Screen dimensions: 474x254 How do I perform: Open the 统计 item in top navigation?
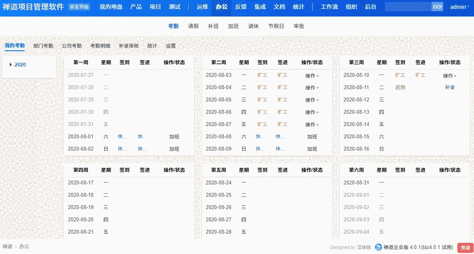(x=298, y=7)
